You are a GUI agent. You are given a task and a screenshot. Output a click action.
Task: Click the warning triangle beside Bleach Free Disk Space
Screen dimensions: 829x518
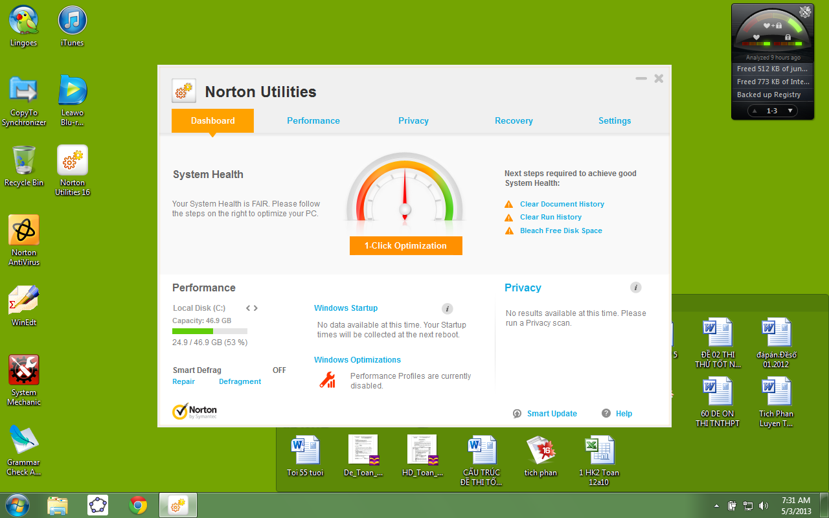click(x=509, y=230)
